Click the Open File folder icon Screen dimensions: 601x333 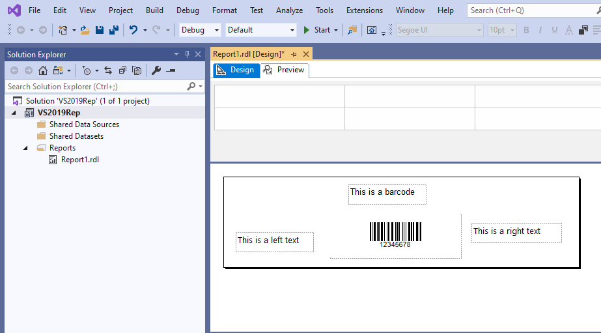[85, 30]
